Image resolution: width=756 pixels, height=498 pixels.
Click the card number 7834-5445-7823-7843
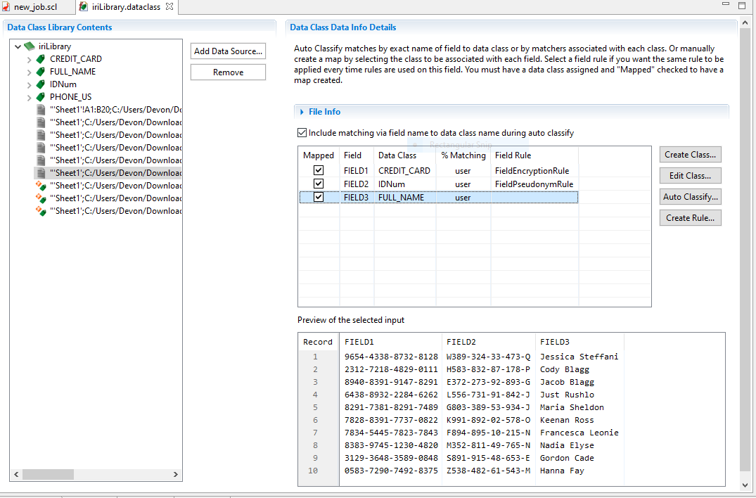pos(391,433)
